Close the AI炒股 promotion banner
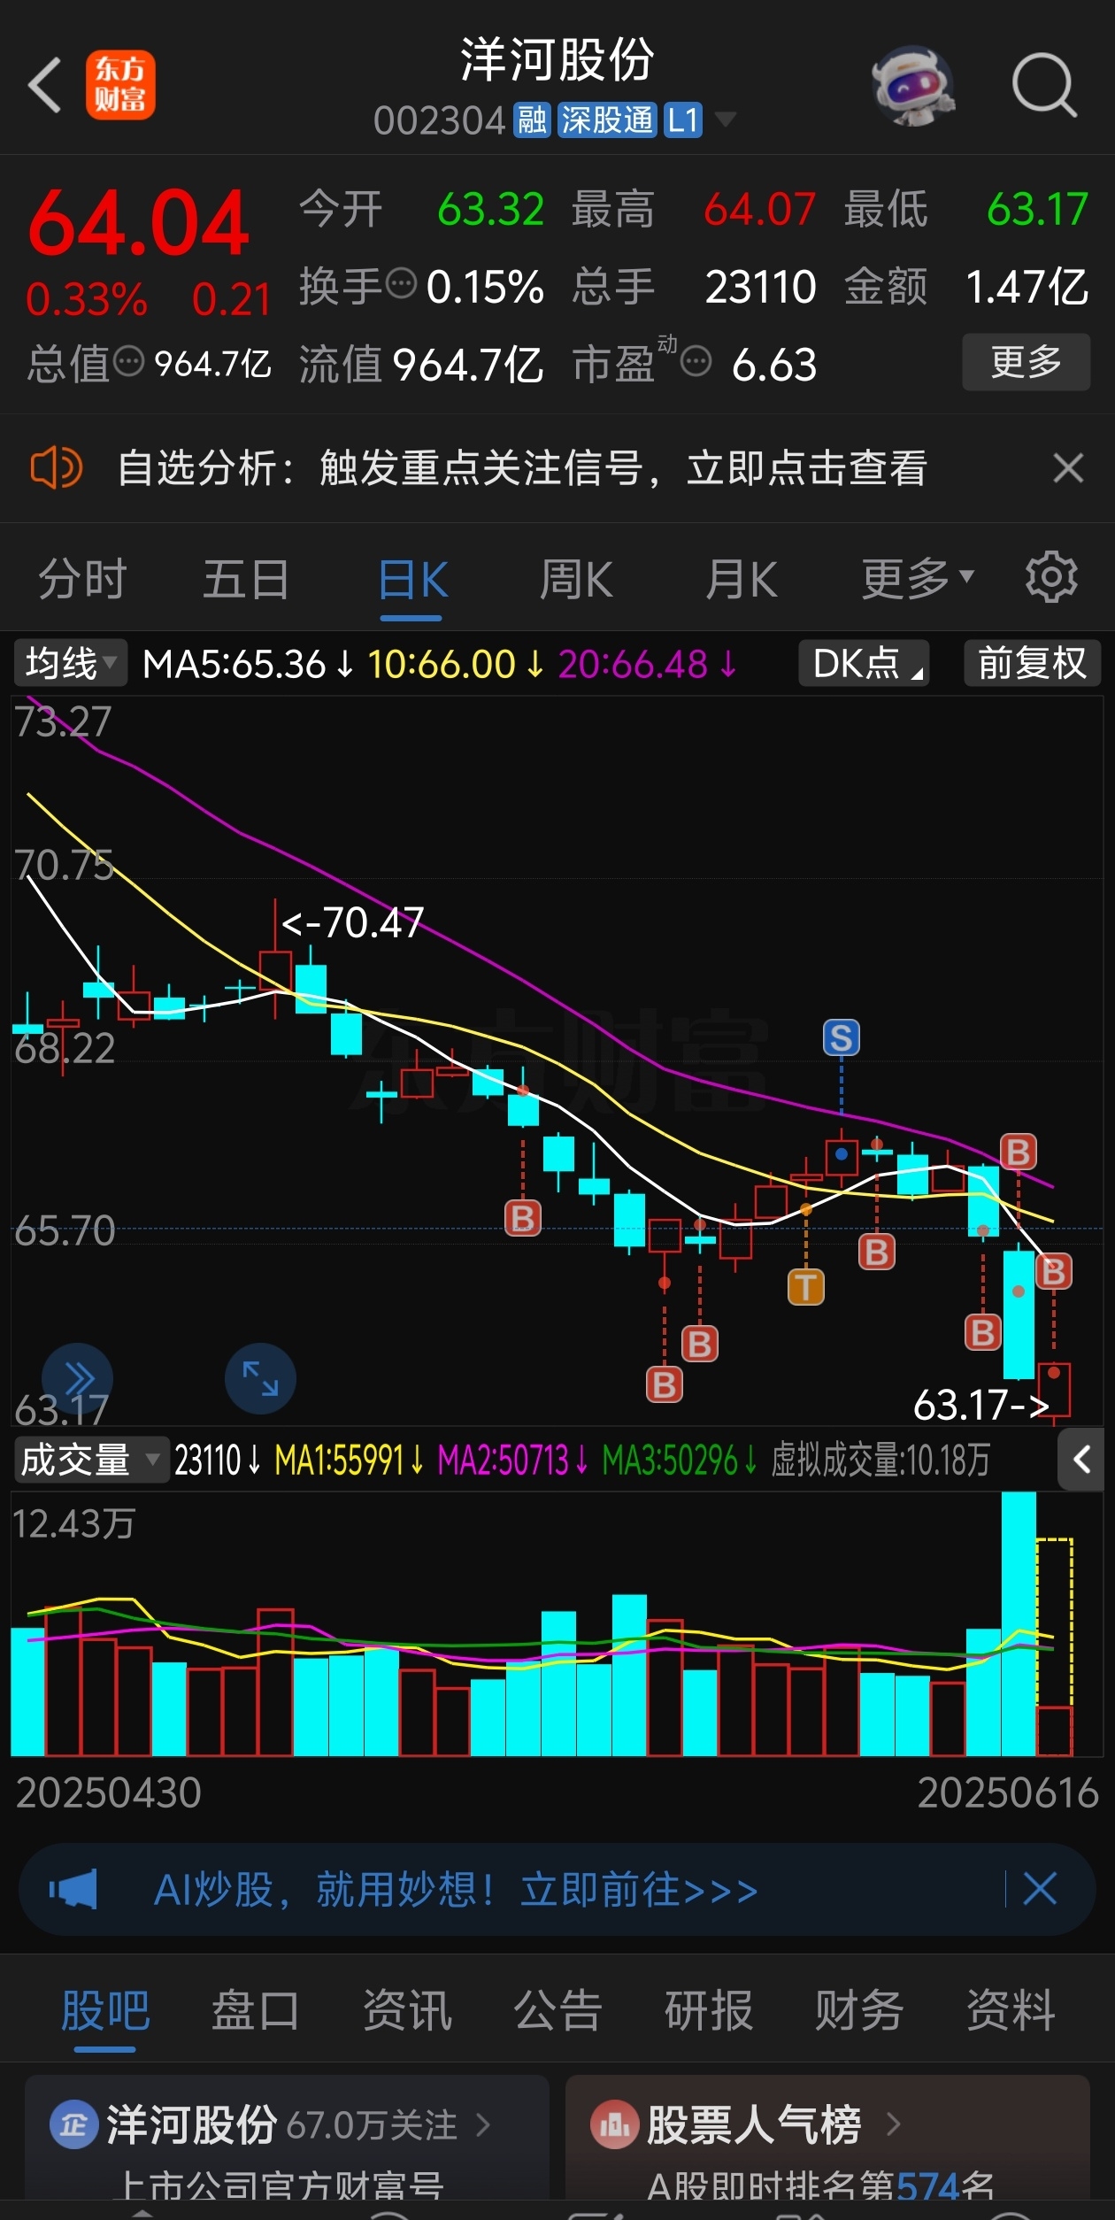This screenshot has height=2220, width=1115. (1040, 1889)
